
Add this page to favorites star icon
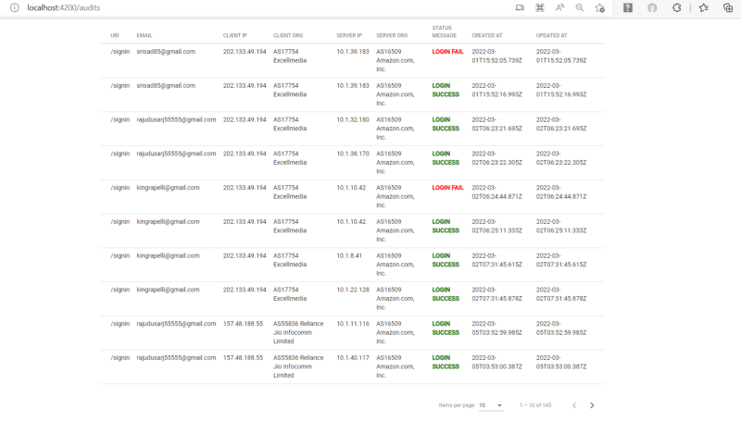[600, 7]
